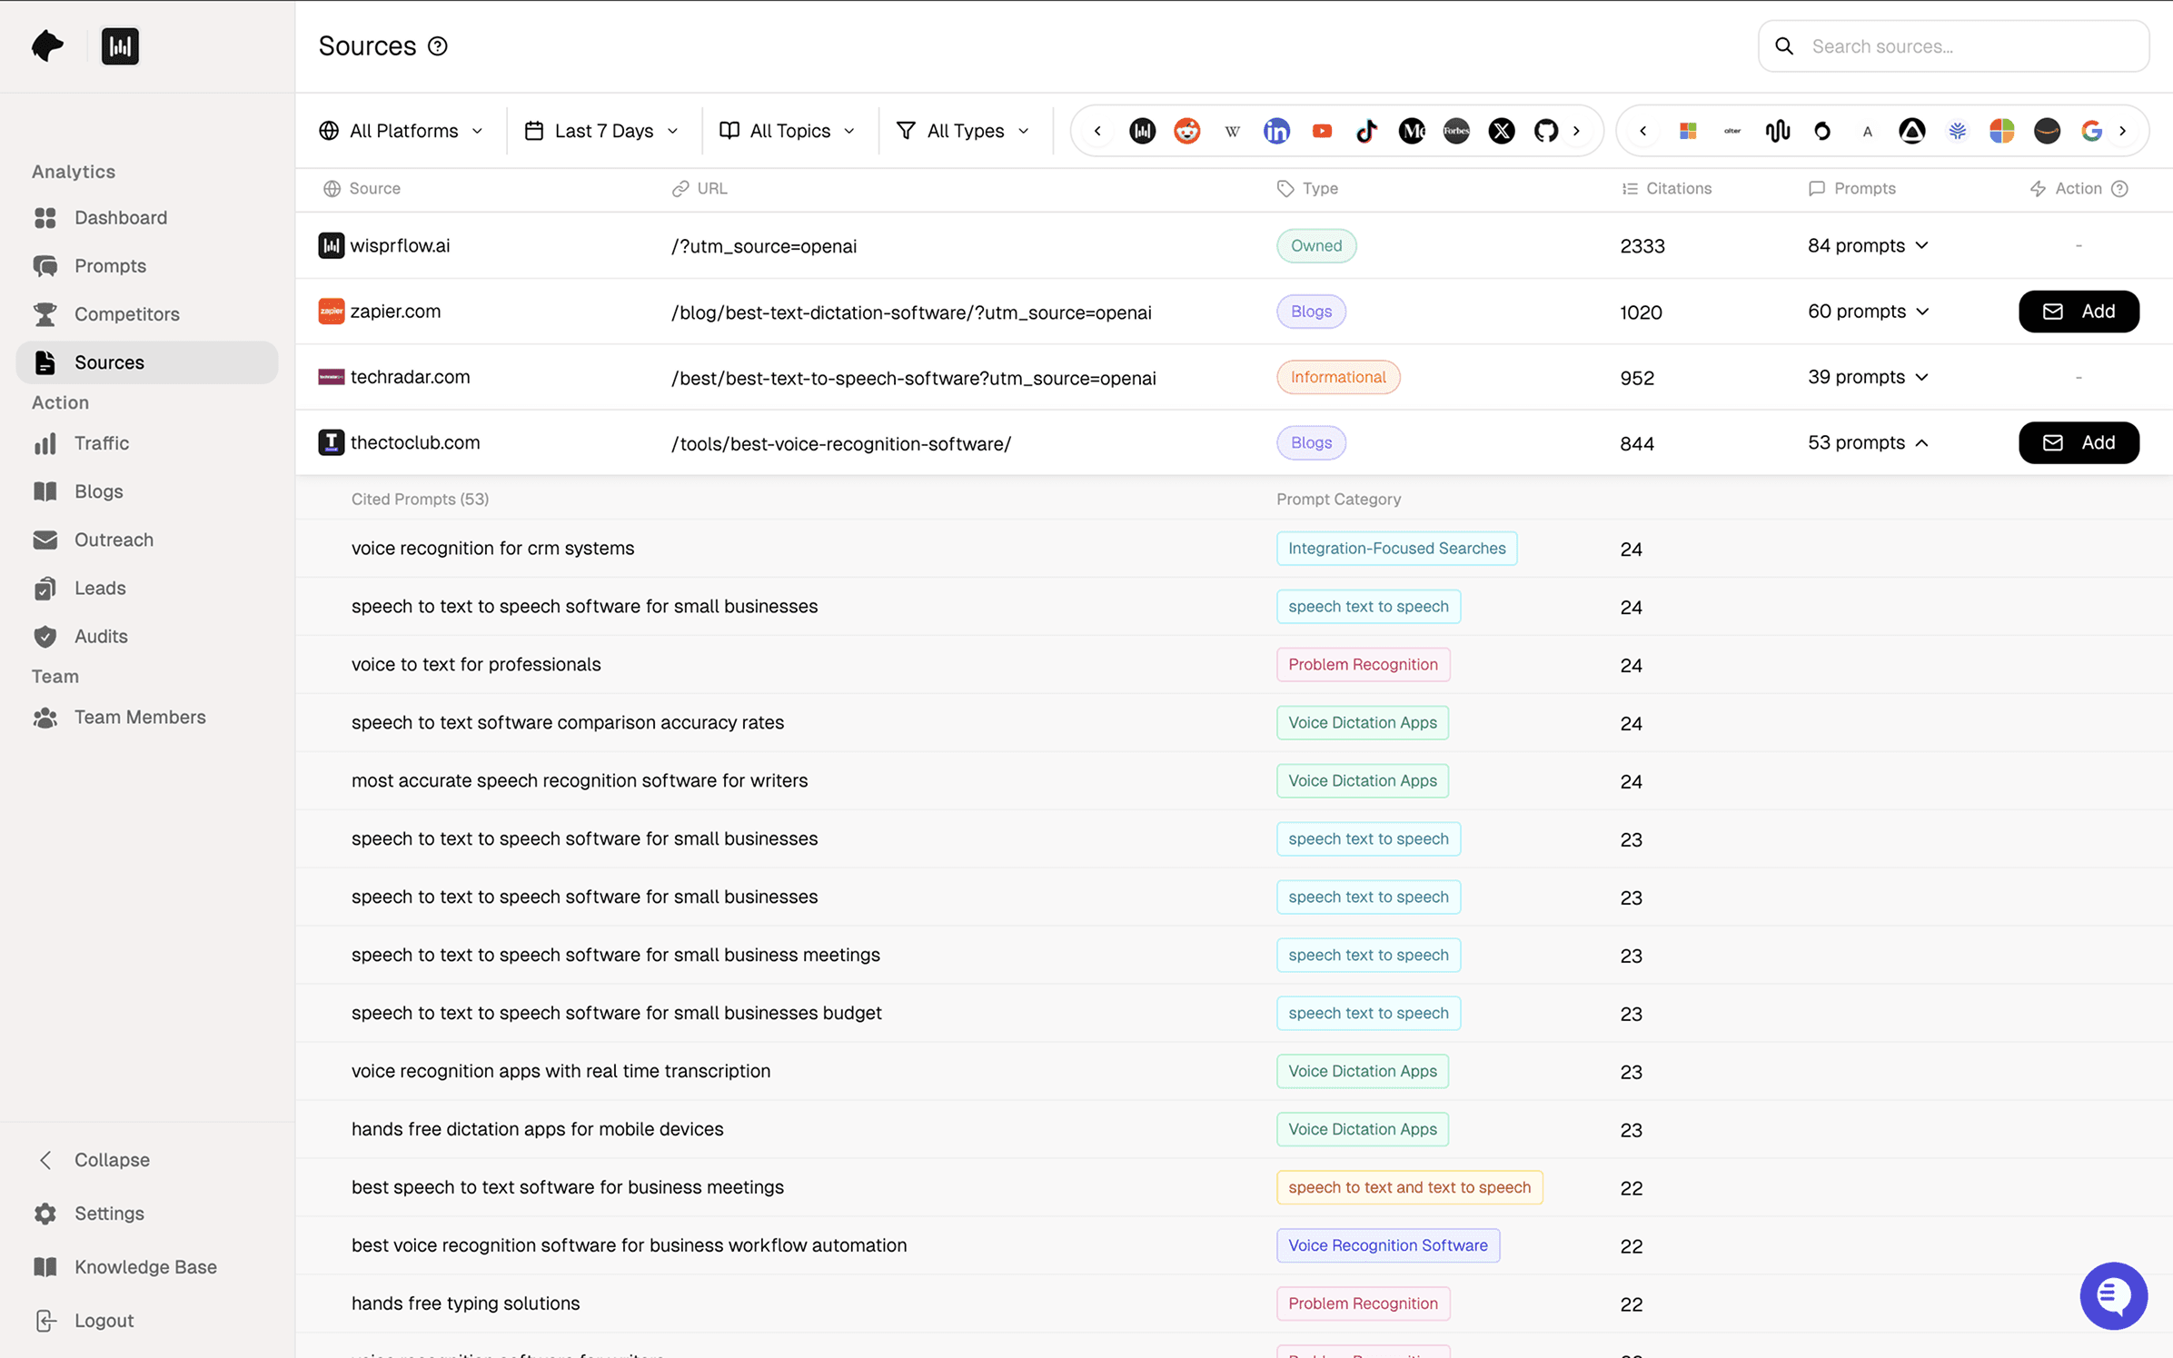2173x1358 pixels.
Task: Open the All Types filter dropdown
Action: (x=963, y=131)
